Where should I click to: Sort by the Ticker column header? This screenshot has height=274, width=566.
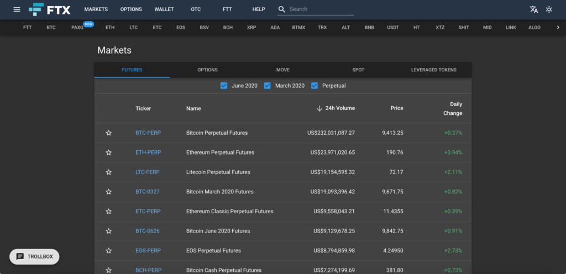click(143, 108)
